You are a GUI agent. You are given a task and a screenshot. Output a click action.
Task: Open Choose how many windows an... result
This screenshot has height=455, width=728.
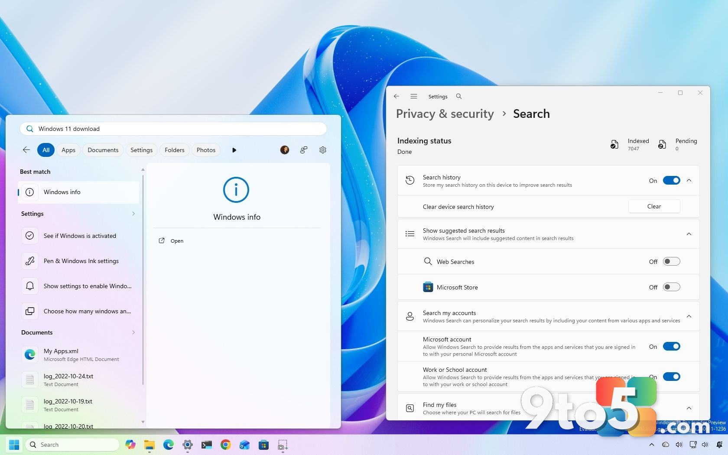coord(78,311)
